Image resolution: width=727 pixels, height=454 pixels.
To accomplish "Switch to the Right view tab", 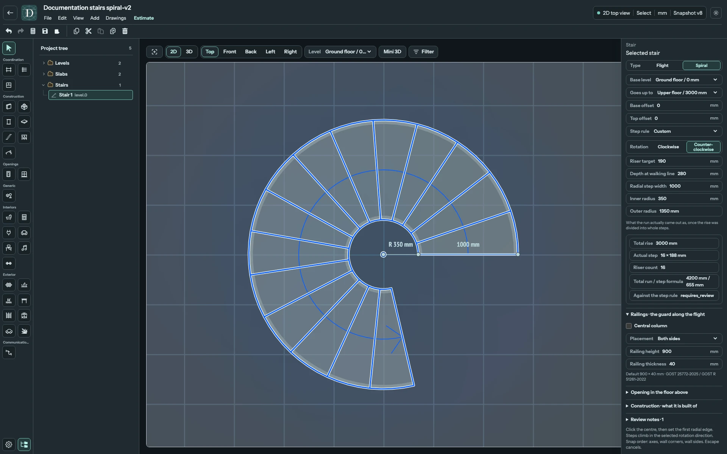I will click(290, 52).
